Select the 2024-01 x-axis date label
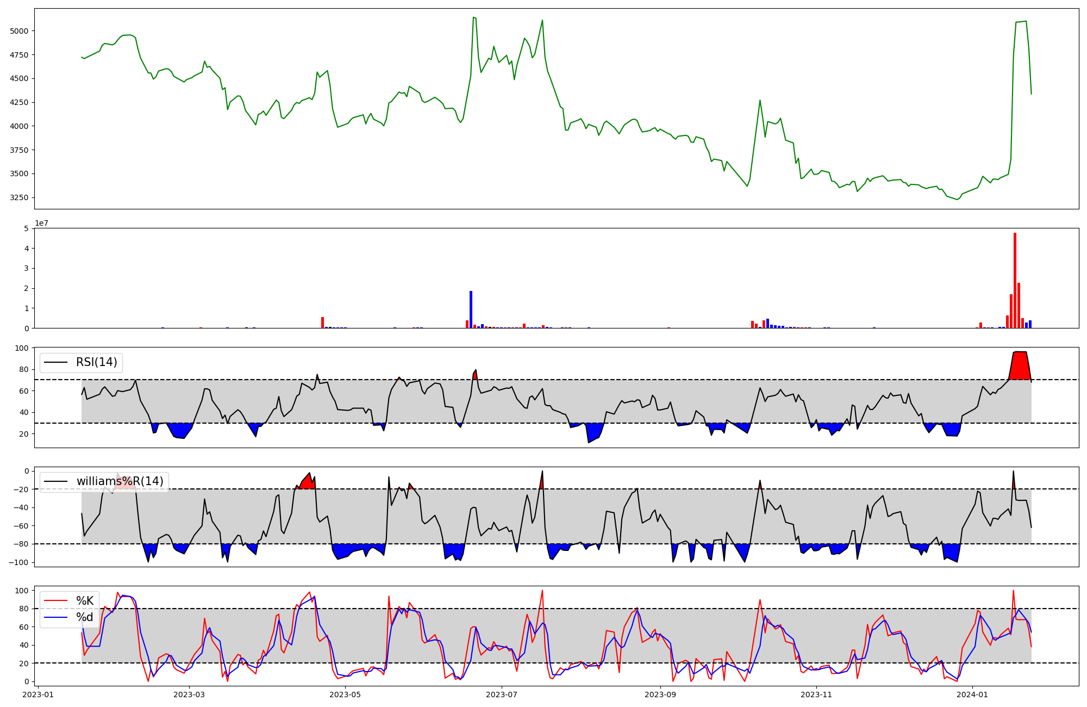1087x707 pixels. 972,694
